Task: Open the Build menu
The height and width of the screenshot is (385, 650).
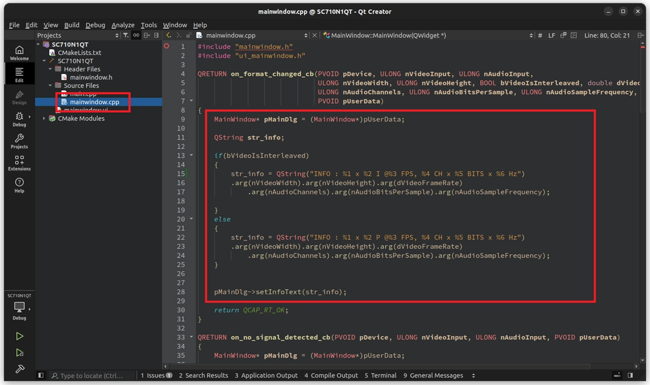Action: click(x=71, y=25)
